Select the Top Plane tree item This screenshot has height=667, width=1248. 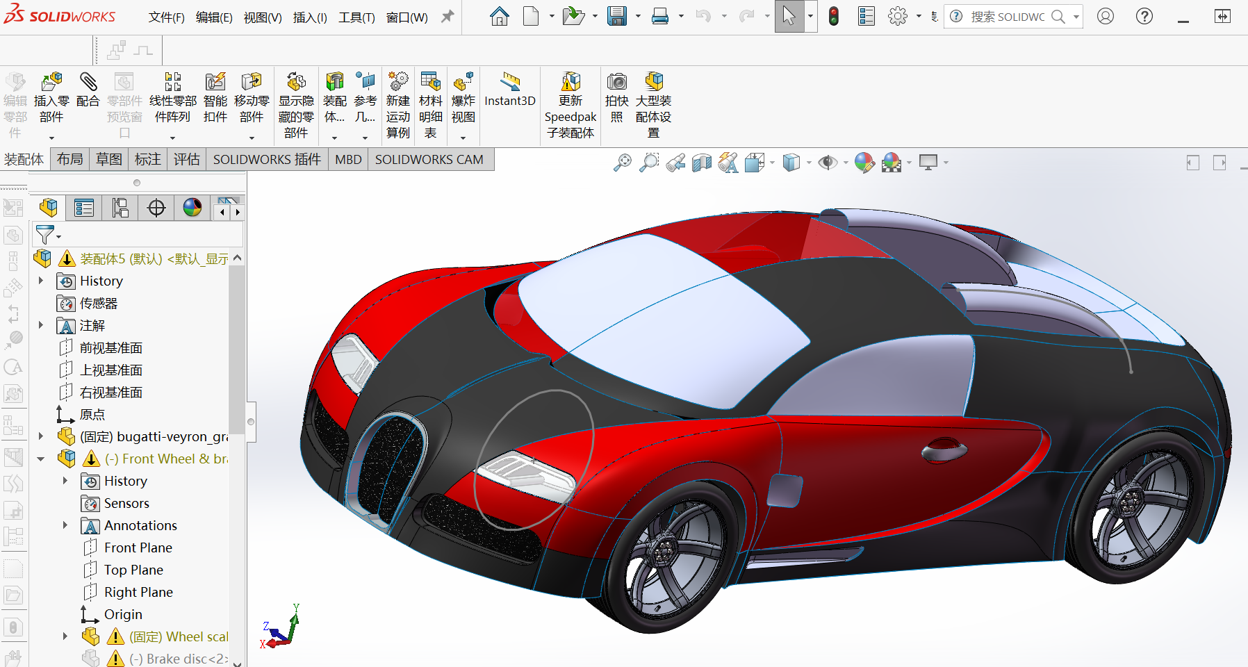point(133,570)
